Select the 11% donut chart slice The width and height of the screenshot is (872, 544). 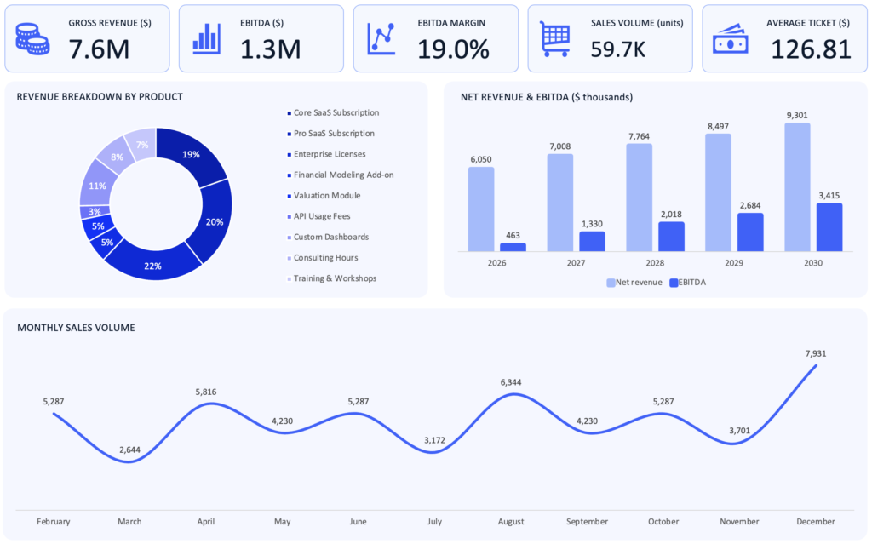click(x=96, y=186)
